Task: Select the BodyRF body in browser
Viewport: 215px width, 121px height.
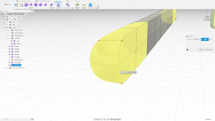Action: coord(17,52)
